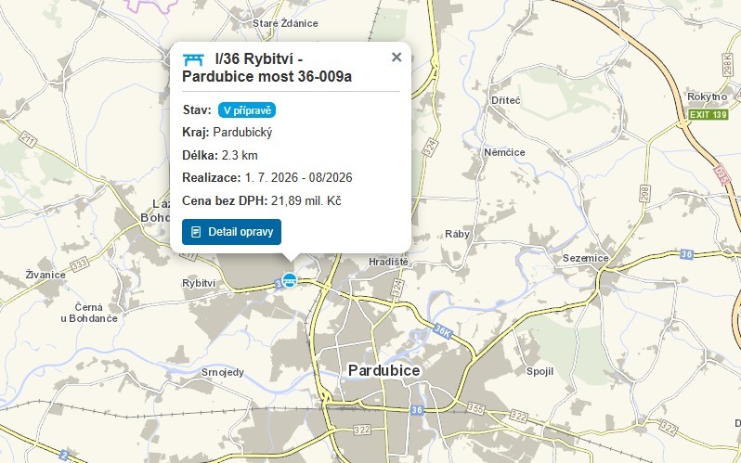The image size is (741, 463).
Task: Click the road 355 shield marker
Action: point(475,407)
